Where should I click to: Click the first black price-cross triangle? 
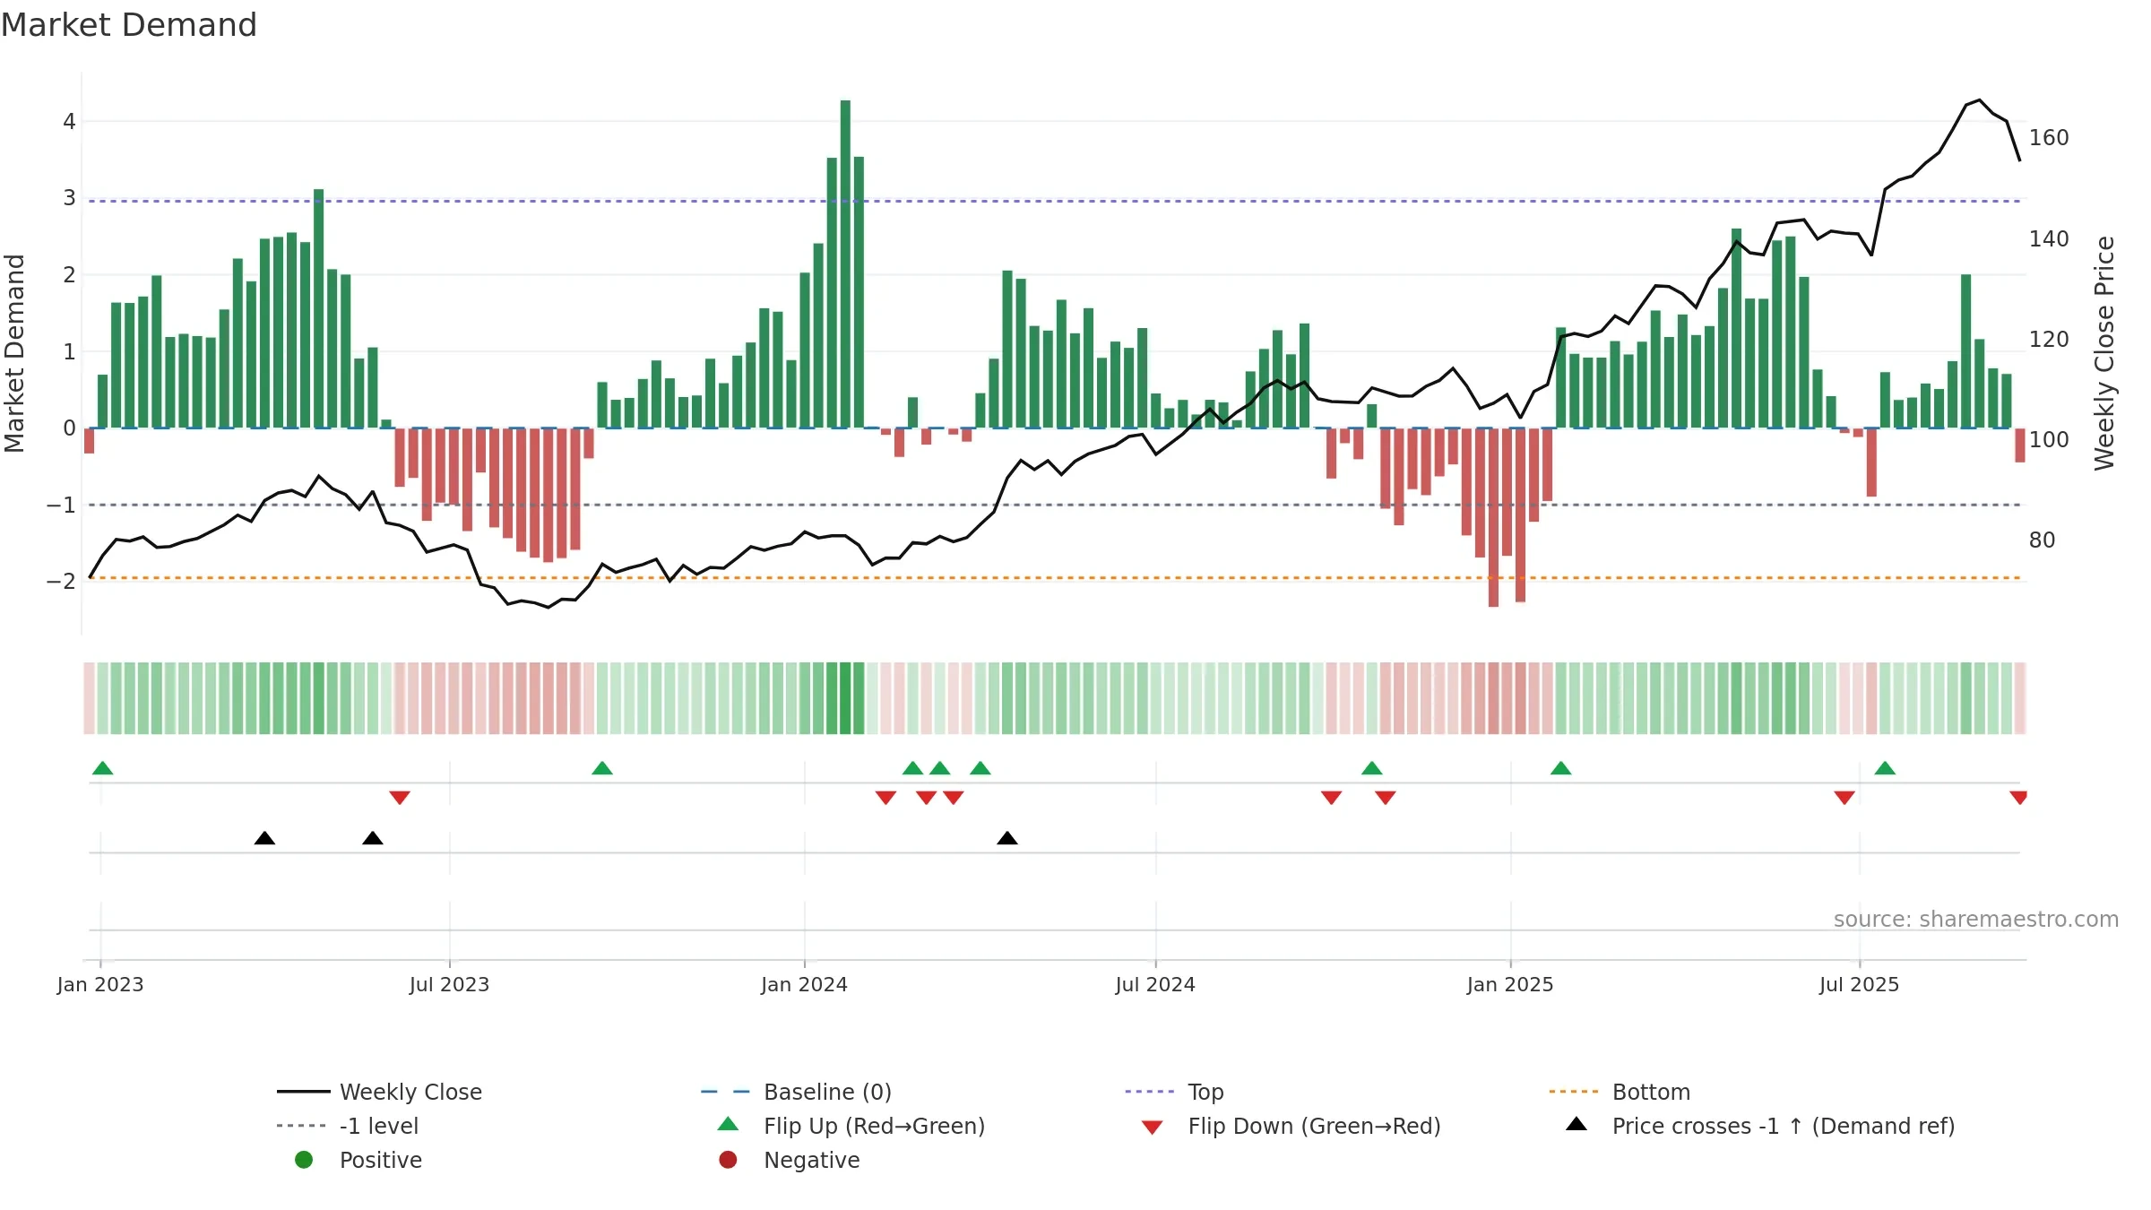[x=264, y=838]
